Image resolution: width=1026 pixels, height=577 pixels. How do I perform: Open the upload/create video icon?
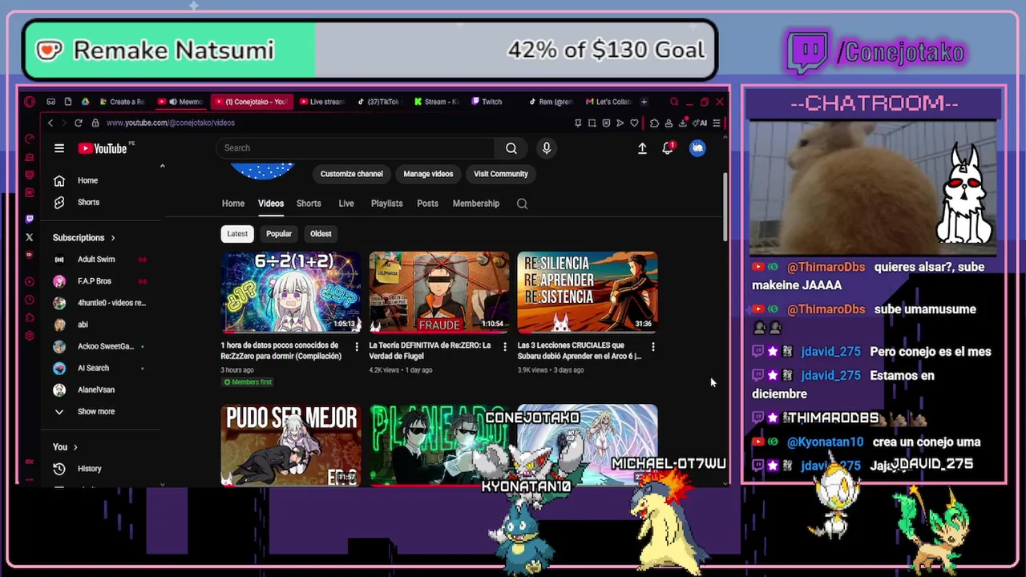click(642, 148)
